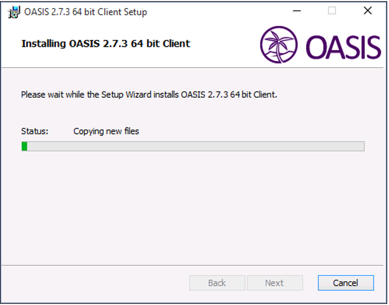Click the installer icon in the title bar

(14, 12)
